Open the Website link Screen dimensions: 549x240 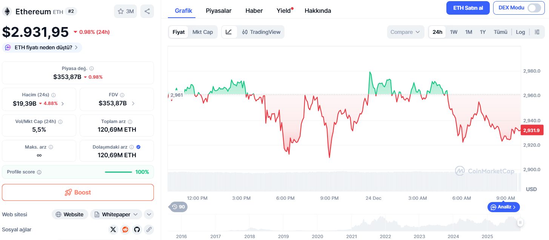click(x=70, y=214)
